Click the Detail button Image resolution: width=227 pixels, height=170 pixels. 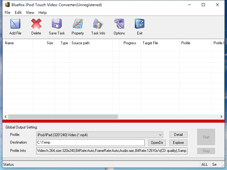coord(178,135)
